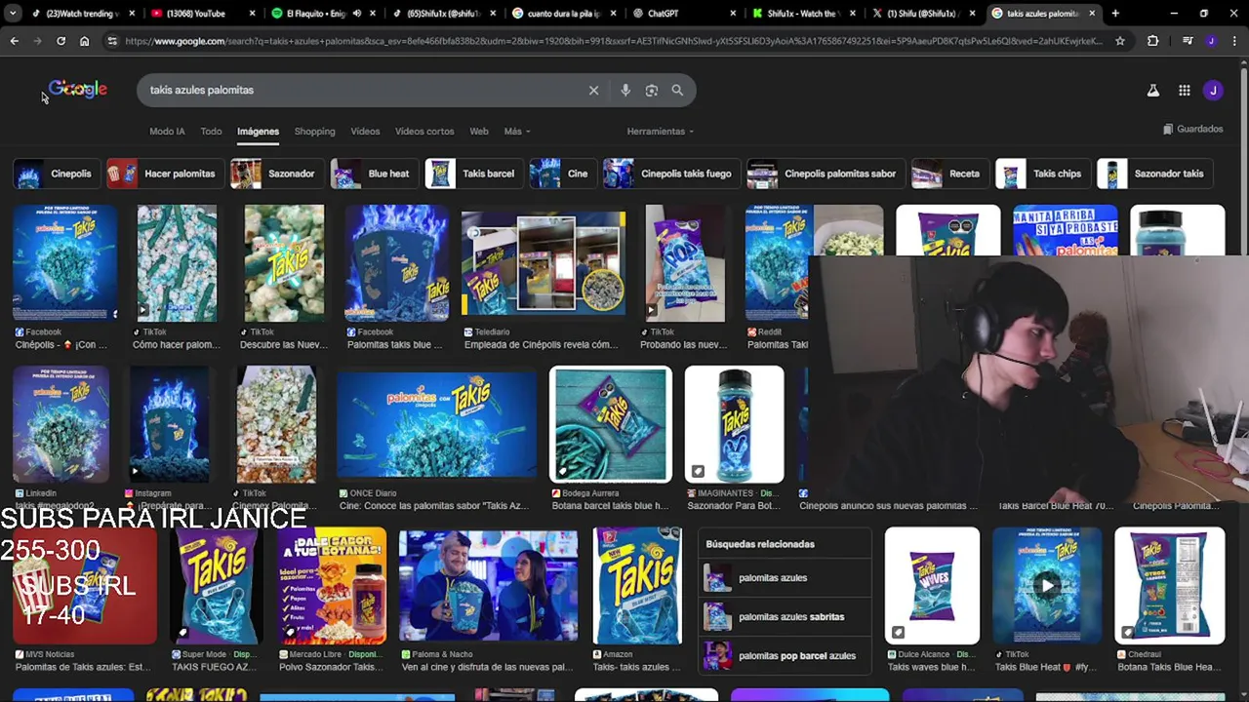Viewport: 1249px width, 702px height.
Task: Switch to Shopping results
Action: click(x=314, y=131)
